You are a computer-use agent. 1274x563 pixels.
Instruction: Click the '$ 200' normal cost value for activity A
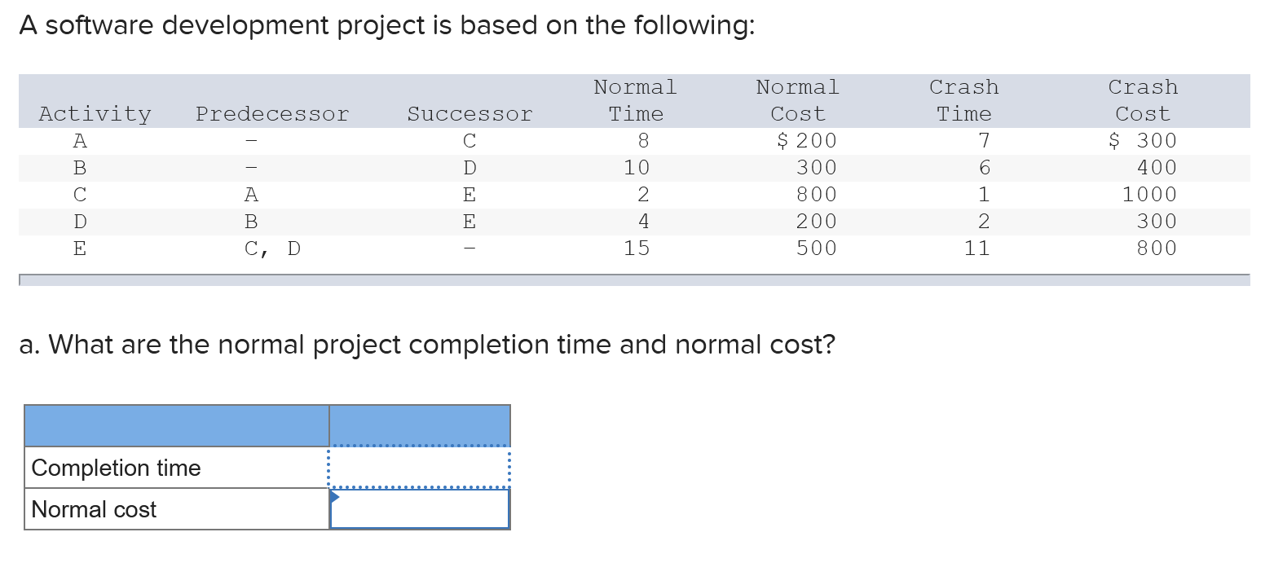point(808,140)
